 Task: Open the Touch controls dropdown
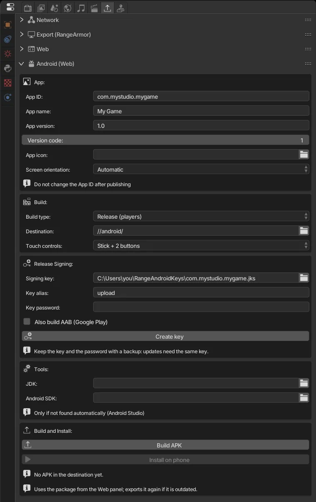(x=201, y=246)
